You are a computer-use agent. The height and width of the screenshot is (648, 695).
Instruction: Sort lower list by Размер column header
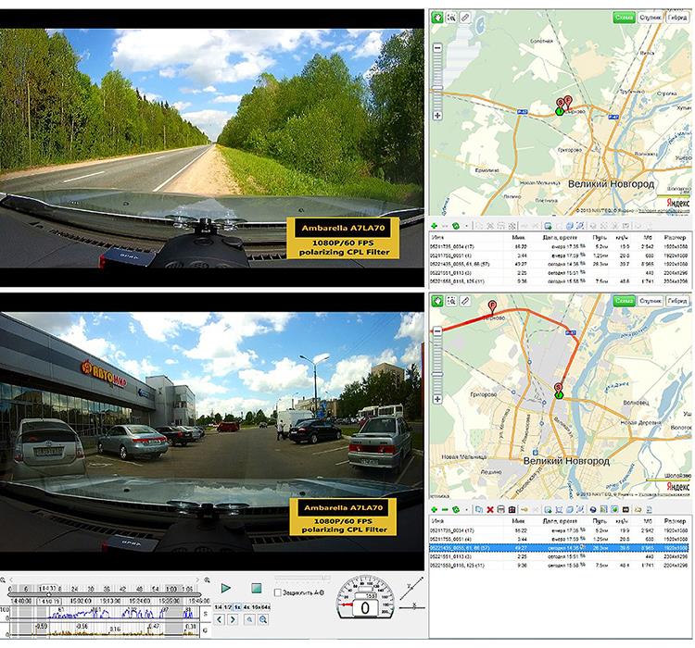click(675, 521)
